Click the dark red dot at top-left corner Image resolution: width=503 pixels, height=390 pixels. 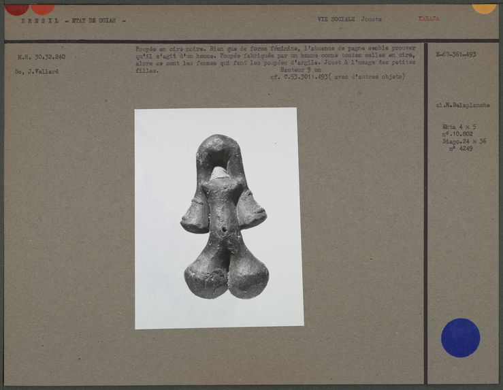tap(16, 8)
